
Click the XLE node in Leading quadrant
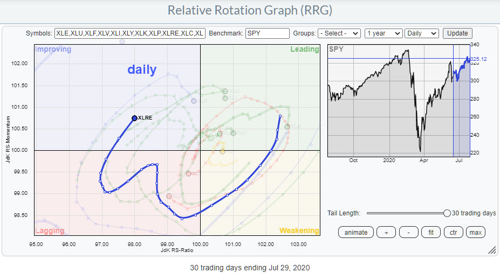point(287,127)
